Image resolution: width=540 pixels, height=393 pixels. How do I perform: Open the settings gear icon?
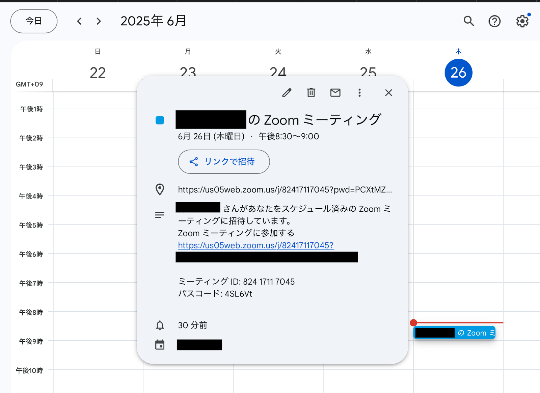[x=522, y=21]
